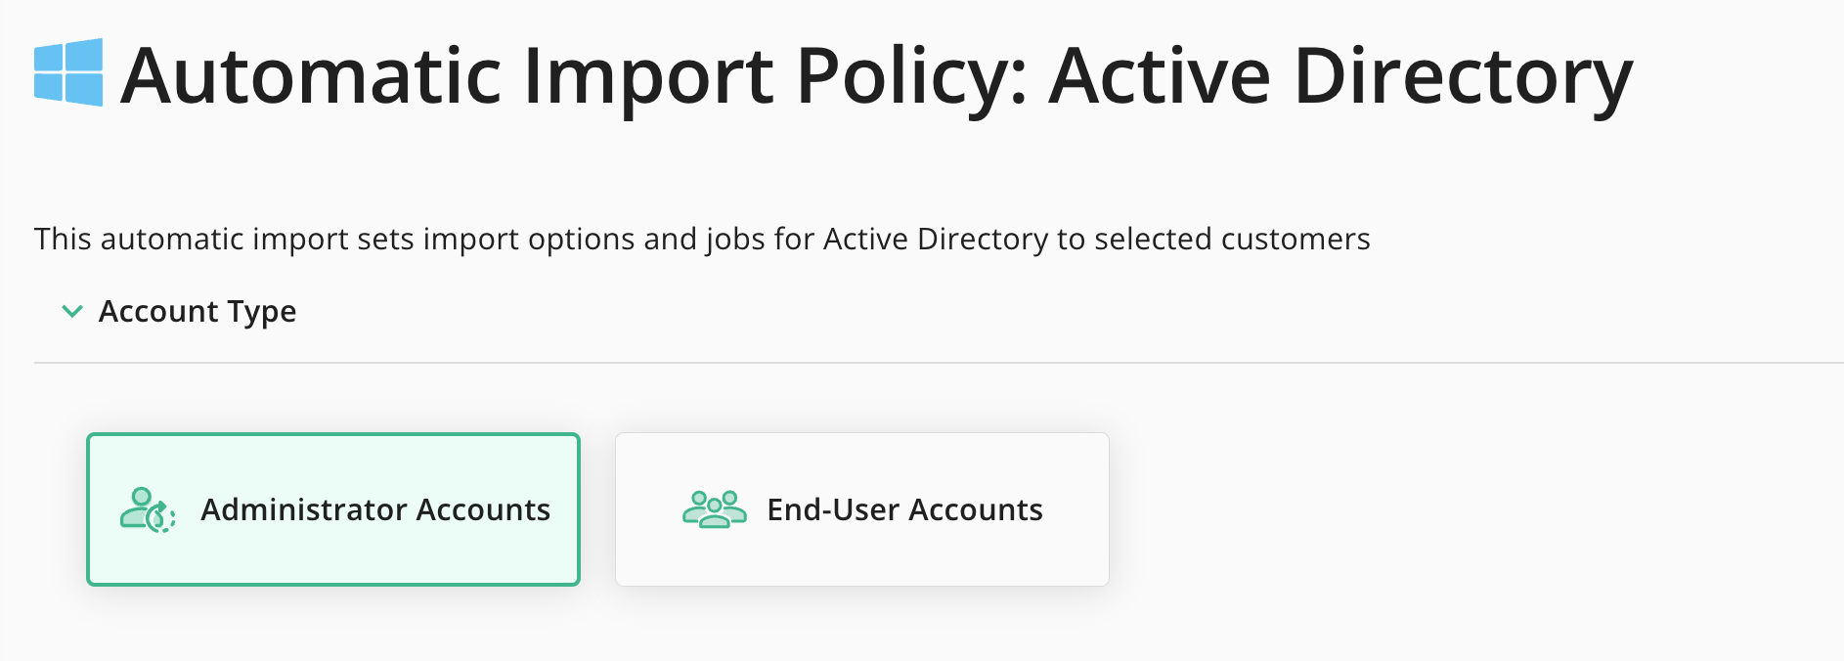The image size is (1844, 661).
Task: Click the green border of the selected account card
Action: pos(333,435)
